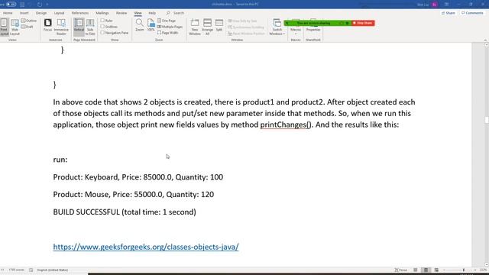Click the word count in status bar
Image resolution: width=489 pixels, height=275 pixels.
17,270
